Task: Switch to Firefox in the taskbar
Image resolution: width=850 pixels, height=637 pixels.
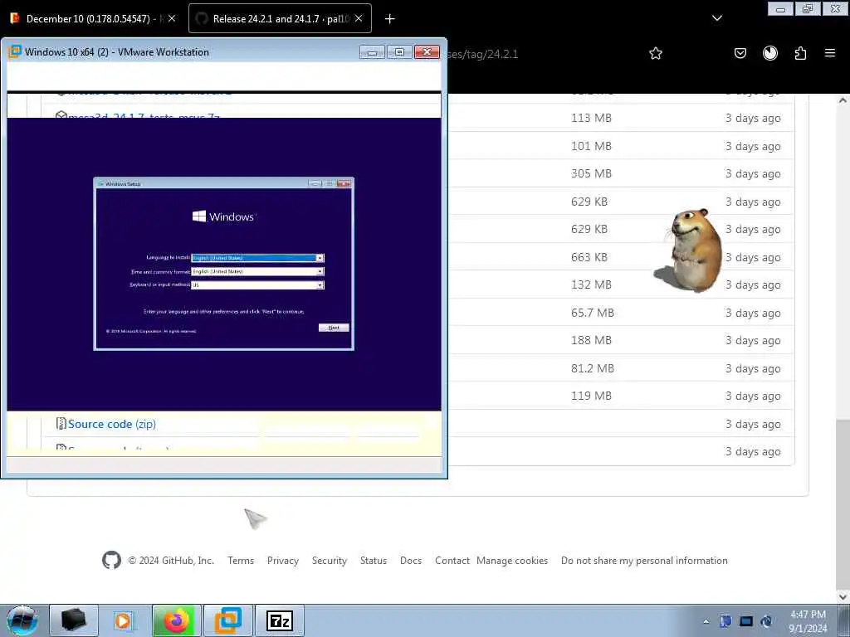Action: [x=176, y=620]
